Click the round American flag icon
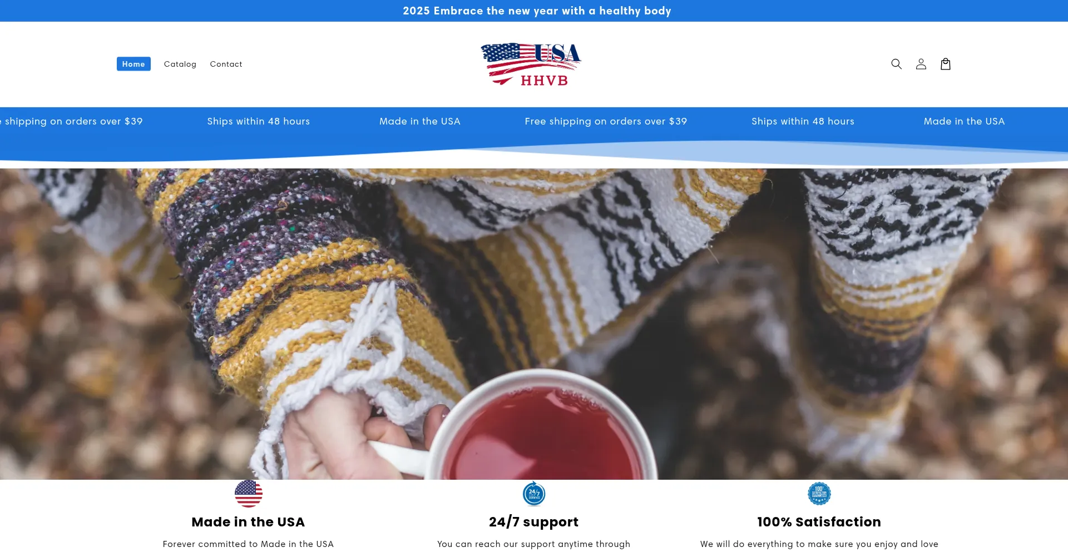The width and height of the screenshot is (1068, 552). 249,494
